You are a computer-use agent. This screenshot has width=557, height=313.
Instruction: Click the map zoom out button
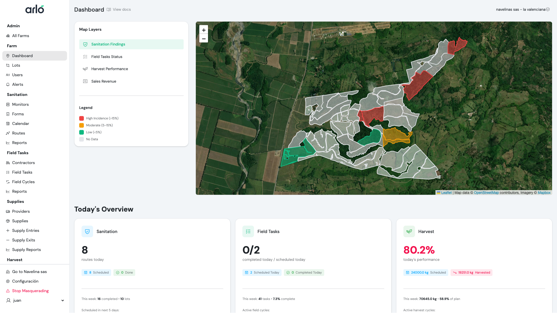(204, 39)
